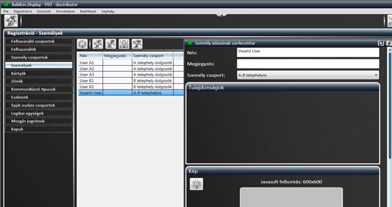Go to Kártyák section
392x207 pixels.
(39, 73)
